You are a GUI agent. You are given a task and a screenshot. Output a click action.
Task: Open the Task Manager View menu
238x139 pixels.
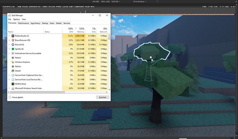pos(24,19)
